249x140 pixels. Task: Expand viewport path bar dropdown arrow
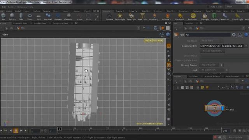(139, 28)
